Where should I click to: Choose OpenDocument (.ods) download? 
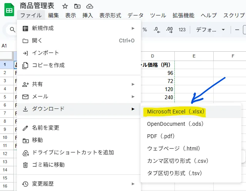coord(191,124)
